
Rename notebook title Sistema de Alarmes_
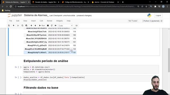tap(36, 15)
